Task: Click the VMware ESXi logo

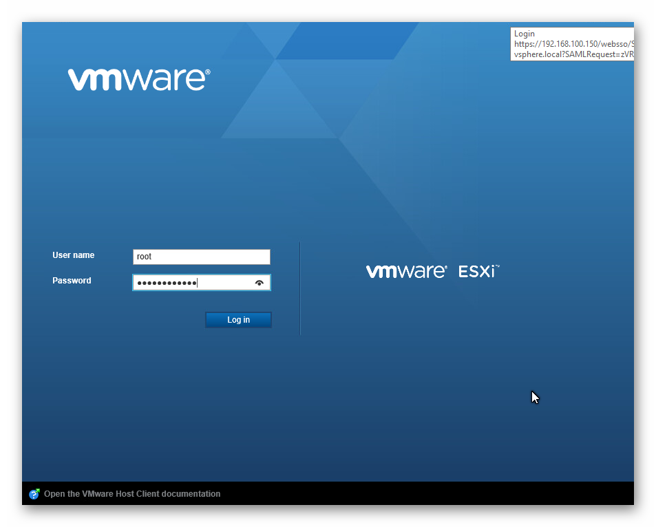Action: point(433,272)
